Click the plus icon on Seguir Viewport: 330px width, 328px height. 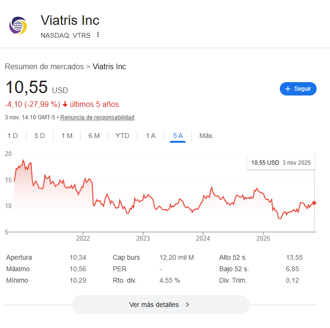[288, 89]
